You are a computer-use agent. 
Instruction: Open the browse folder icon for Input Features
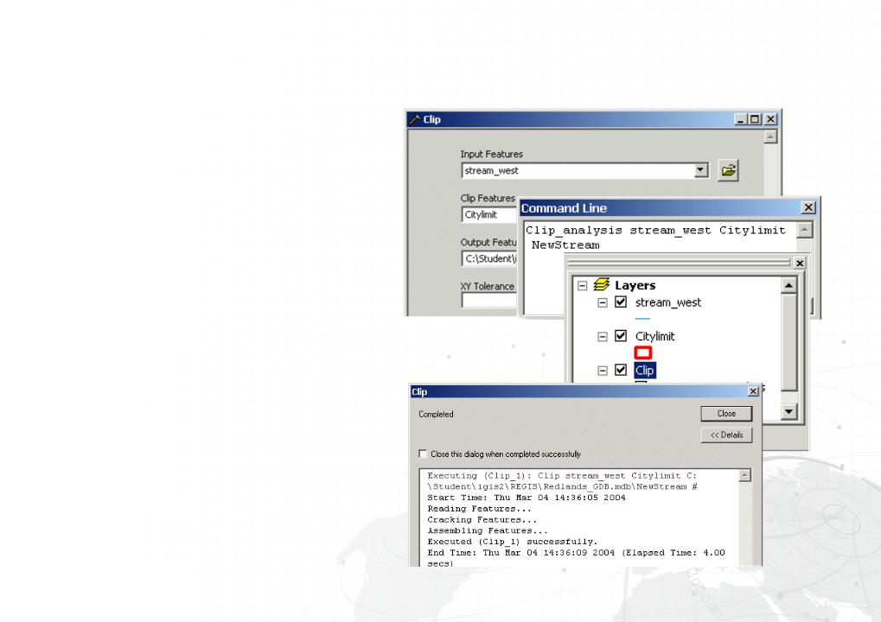(728, 170)
